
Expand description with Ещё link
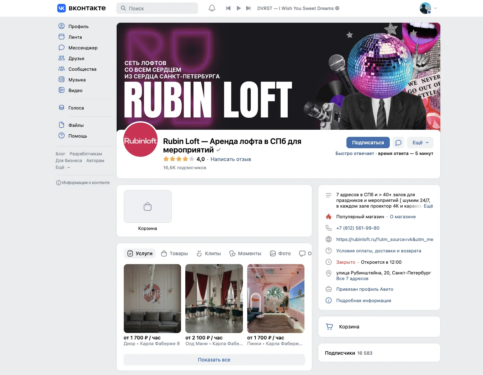click(x=428, y=206)
